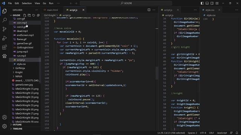241x135 pixels.
Task: Open Explorer more actions ellipsis
Action: (37, 10)
